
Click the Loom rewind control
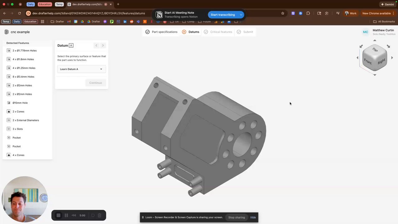coord(74,215)
